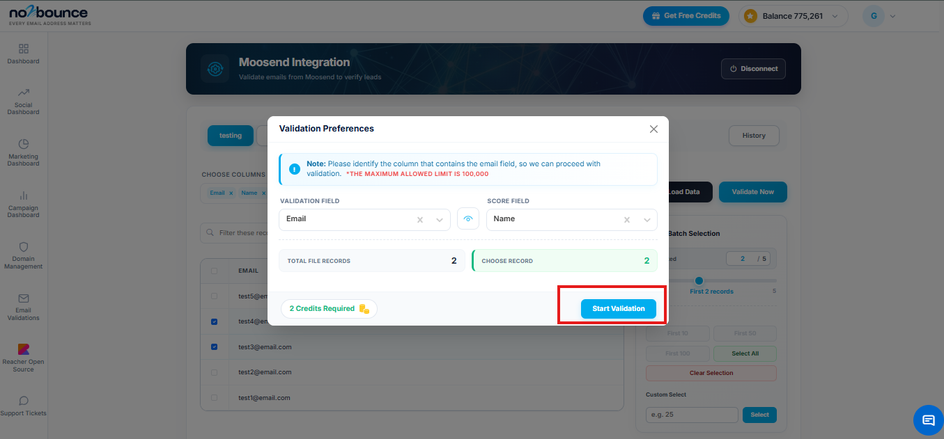Screen dimensions: 944x439
Task: Open Domain Management shield icon
Action: coord(24,247)
